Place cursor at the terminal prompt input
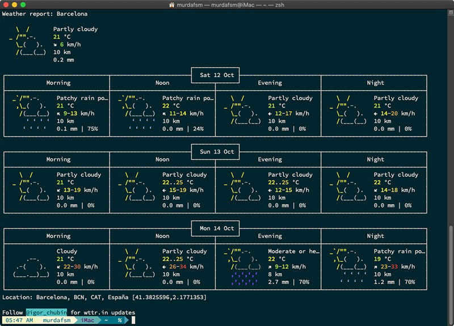This screenshot has width=454, height=326. pos(134,320)
